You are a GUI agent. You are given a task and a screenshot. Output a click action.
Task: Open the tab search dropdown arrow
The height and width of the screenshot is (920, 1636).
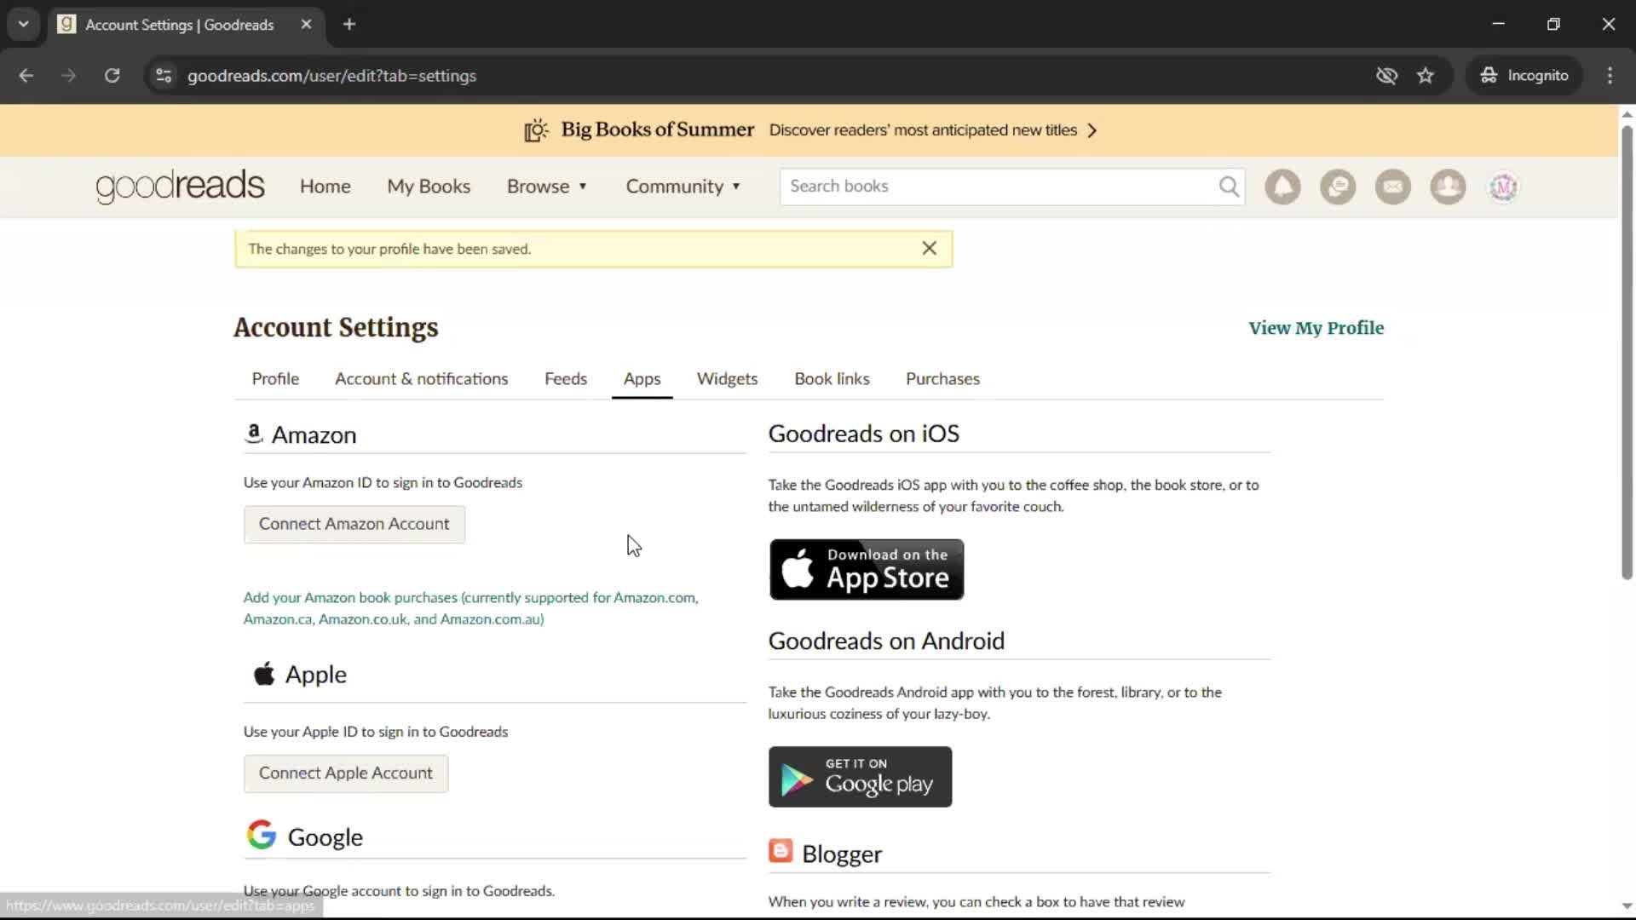[x=24, y=25]
